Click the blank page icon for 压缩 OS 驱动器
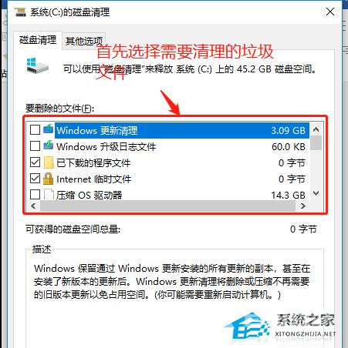This screenshot has width=348, height=348. [49, 195]
